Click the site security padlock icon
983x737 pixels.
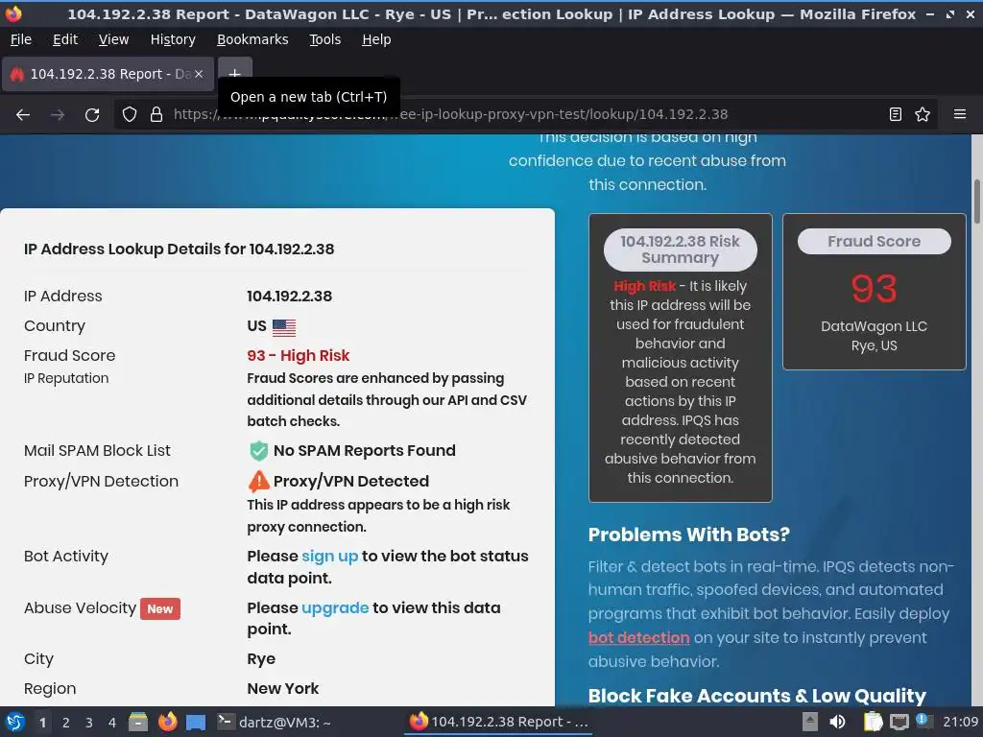(156, 115)
